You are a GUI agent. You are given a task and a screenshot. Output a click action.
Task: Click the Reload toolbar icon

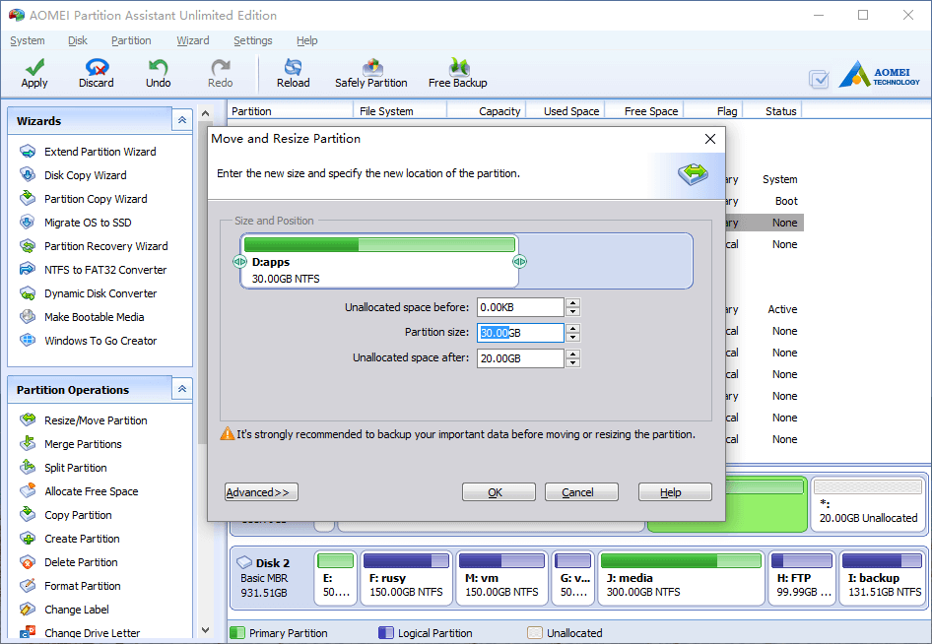pyautogui.click(x=293, y=73)
